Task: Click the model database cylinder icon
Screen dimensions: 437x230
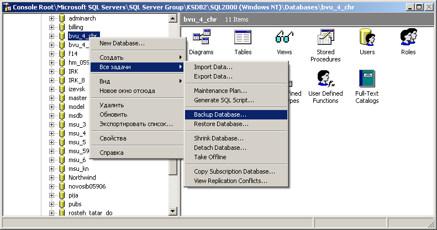Action: point(62,107)
